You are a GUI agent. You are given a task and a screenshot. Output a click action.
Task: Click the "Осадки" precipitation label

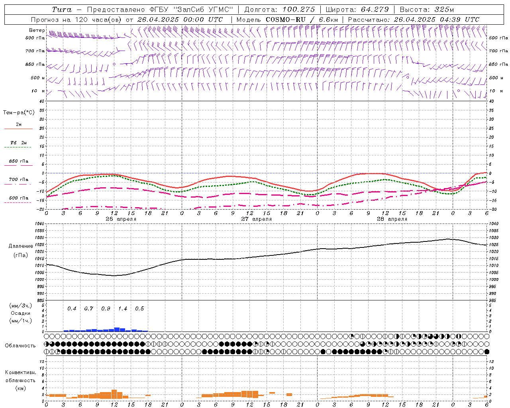tap(21, 313)
